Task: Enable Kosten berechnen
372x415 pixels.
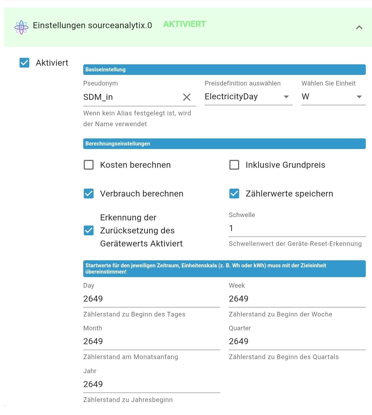Action: click(x=88, y=165)
